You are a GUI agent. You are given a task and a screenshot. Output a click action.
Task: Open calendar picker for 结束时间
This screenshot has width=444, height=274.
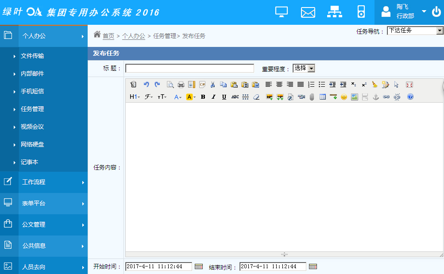click(313, 266)
